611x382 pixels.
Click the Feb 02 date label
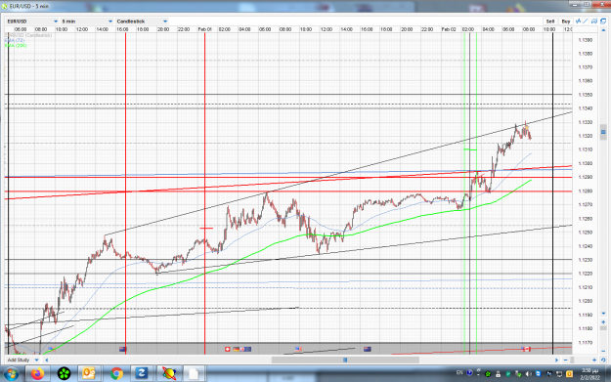tap(449, 29)
